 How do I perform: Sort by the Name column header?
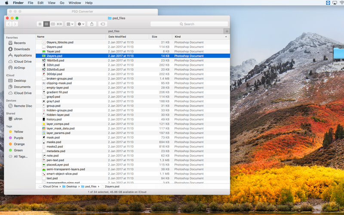(x=71, y=37)
